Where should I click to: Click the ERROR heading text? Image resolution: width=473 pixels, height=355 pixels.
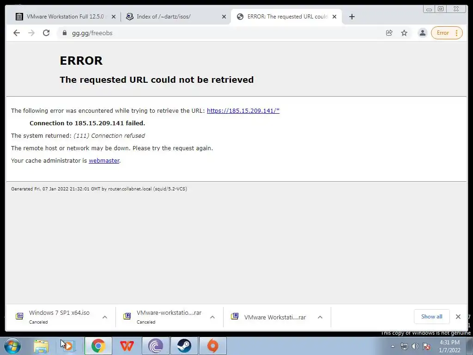point(81,61)
